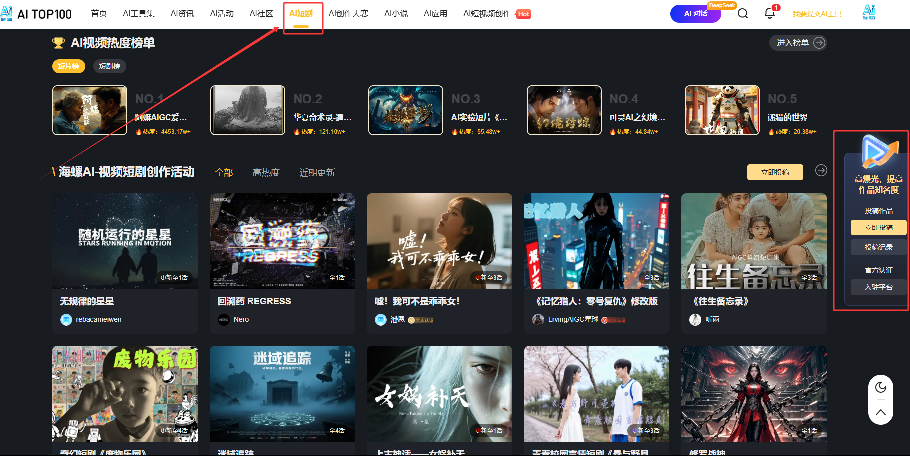This screenshot has height=456, width=910.
Task: Open 嘘！我可不乖乖女 cover image
Action: [439, 241]
